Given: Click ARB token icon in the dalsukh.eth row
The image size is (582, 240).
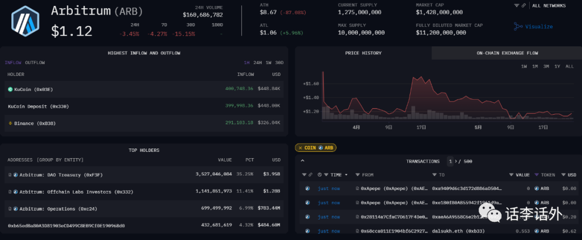Looking at the screenshot, I should pyautogui.click(x=537, y=231).
